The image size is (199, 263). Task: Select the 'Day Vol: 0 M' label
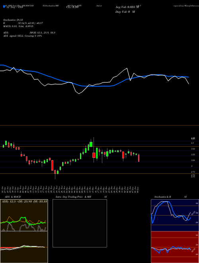[125, 12]
